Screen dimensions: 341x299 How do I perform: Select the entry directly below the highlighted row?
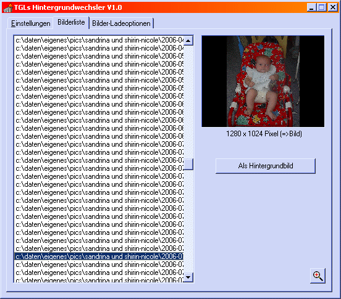click(99, 264)
